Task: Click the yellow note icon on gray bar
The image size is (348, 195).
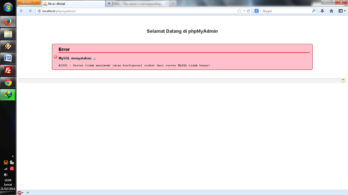Action: point(343,81)
